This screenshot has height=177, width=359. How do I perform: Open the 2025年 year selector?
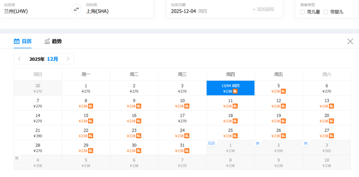pyautogui.click(x=37, y=59)
